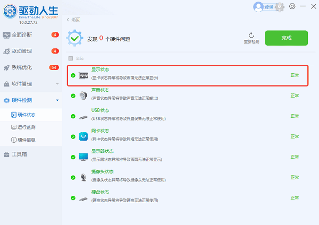Minimize the 驱动人生 window
Viewport: 319px width, 225px height.
pyautogui.click(x=303, y=6)
